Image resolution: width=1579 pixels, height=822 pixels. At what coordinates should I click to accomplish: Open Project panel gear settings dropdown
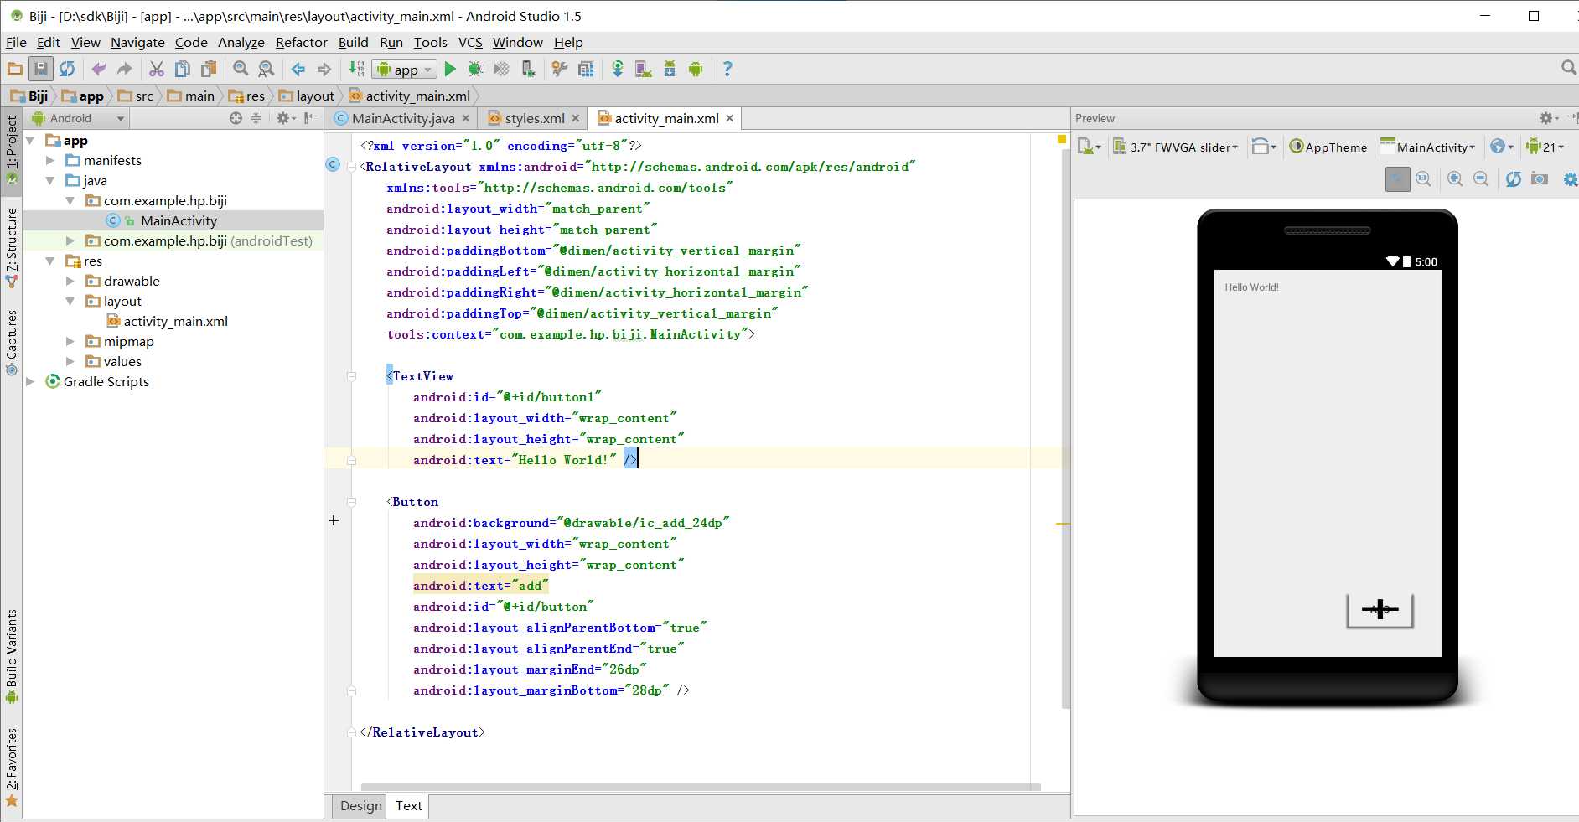pyautogui.click(x=286, y=118)
